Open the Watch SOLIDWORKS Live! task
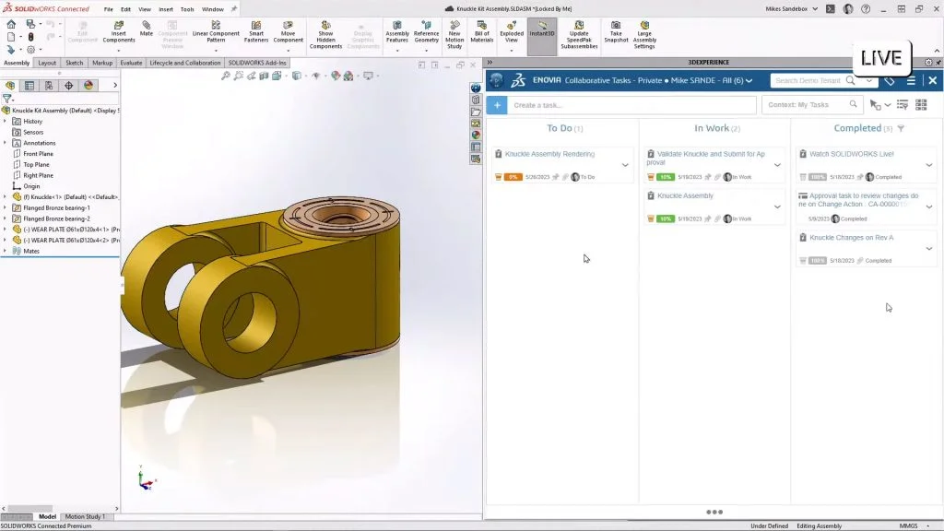This screenshot has height=531, width=944. [x=851, y=154]
